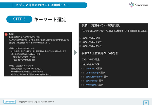Screen dimensions: 152x105
Task: Select the コンテンツSEO メリット list item
Action: pyautogui.click(x=92, y=42)
